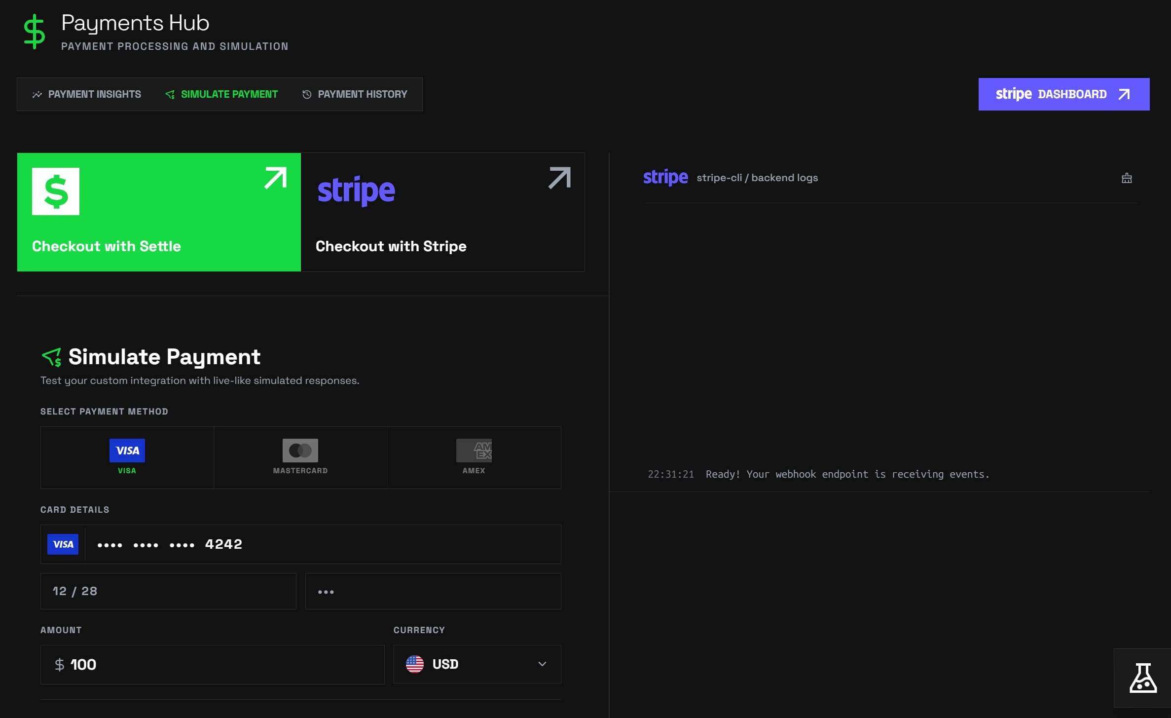Switch to the Simulate Payment tab
1171x718 pixels.
221,94
